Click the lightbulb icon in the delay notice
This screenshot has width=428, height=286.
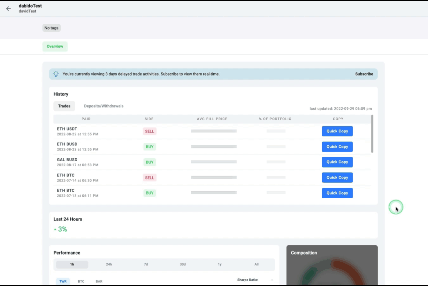pos(56,74)
